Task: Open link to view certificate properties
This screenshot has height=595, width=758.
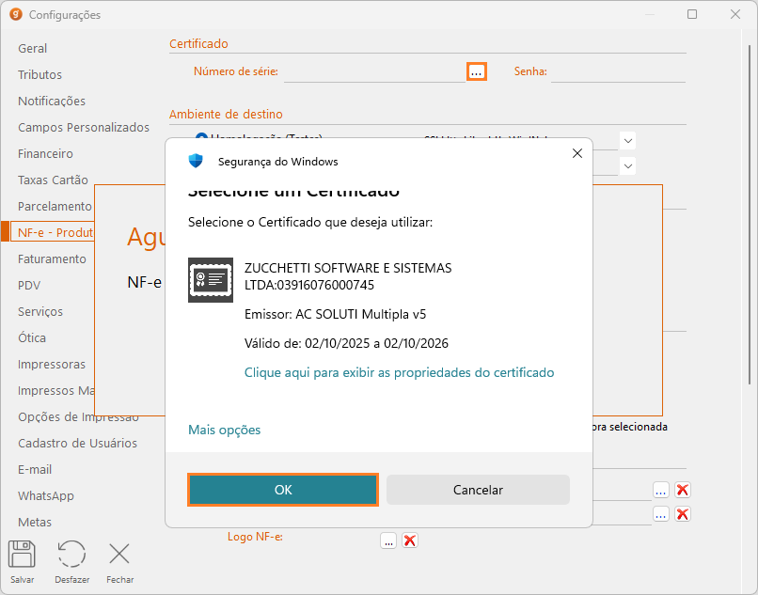Action: tap(399, 372)
